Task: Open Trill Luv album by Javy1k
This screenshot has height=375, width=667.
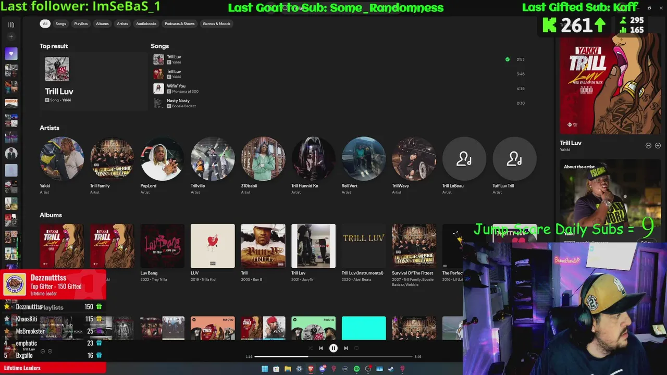Action: coord(313,246)
